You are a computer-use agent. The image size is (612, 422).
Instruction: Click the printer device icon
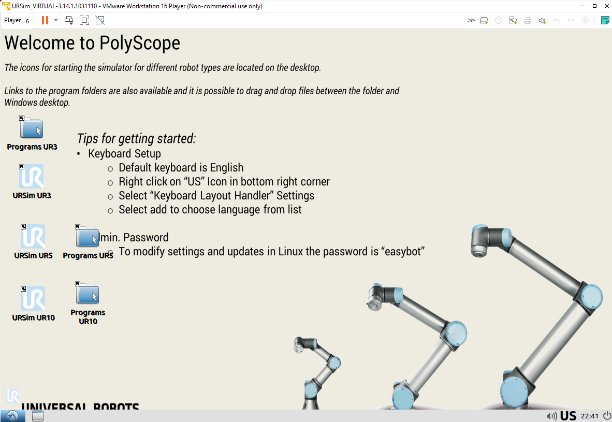pyautogui.click(x=527, y=20)
